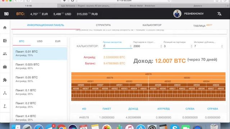Open the language translate icon in the header
The image size is (230, 129).
coord(219,14)
